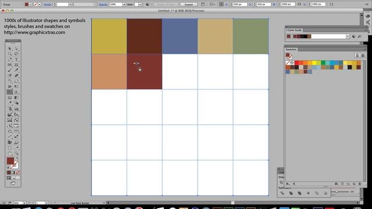Viewport: 372px width, 209px height.
Task: Reset default fill and stroke
Action: (8, 167)
